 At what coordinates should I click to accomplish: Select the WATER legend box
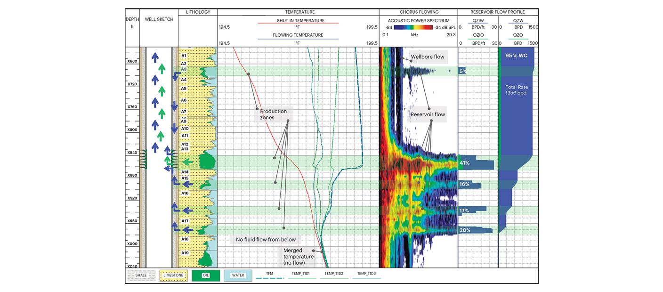pos(238,276)
